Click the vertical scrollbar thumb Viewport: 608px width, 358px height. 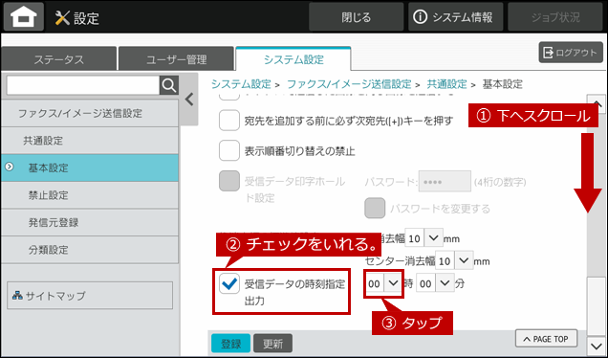[597, 306]
